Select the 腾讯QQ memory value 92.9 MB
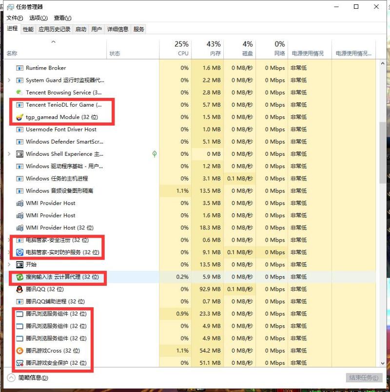390x392 pixels. [210, 289]
